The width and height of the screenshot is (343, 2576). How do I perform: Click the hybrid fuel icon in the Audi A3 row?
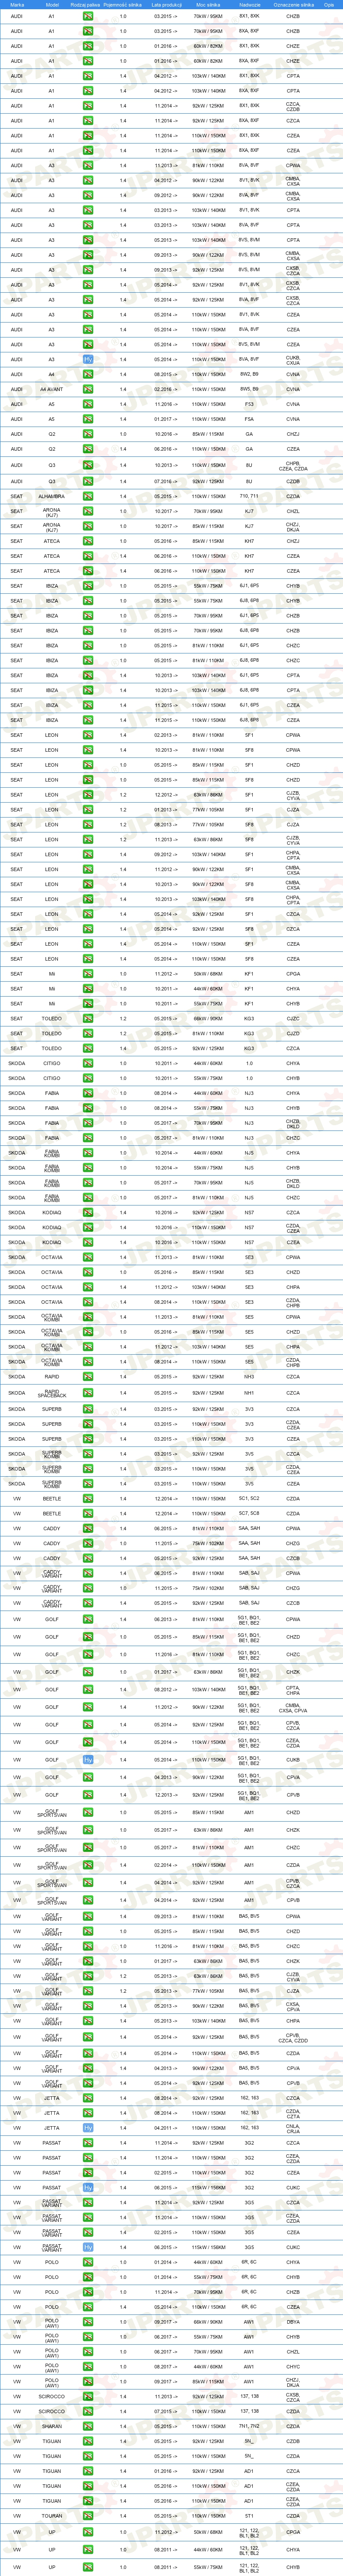coord(88,359)
